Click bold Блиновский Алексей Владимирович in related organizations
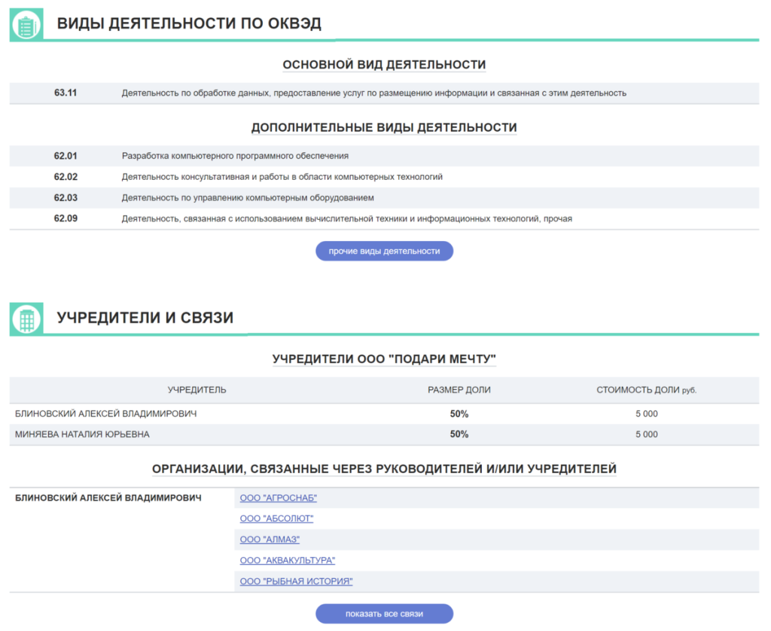 point(108,498)
